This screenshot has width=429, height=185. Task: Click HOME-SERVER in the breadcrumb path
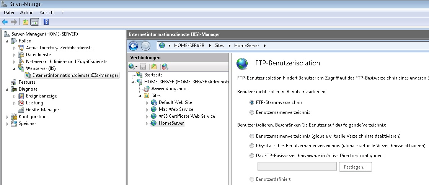pyautogui.click(x=189, y=45)
